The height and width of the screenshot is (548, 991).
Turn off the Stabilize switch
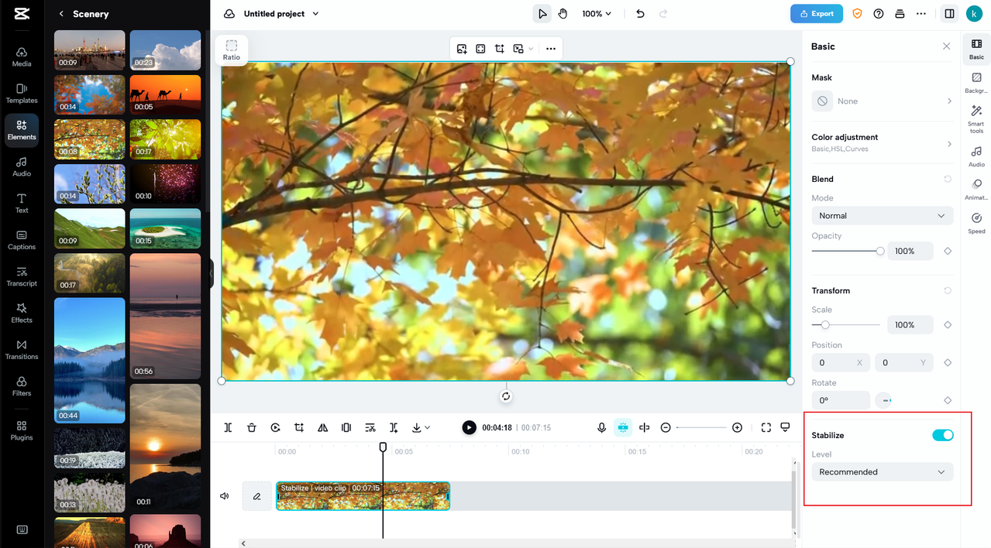943,435
